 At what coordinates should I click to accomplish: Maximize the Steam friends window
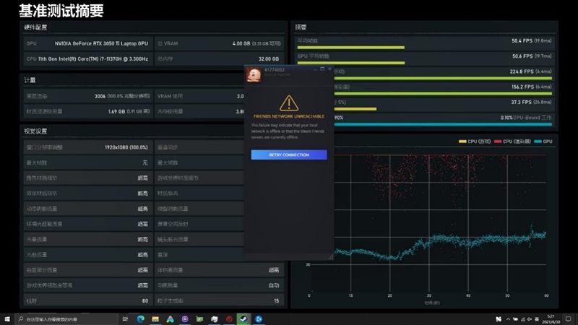pos(322,69)
